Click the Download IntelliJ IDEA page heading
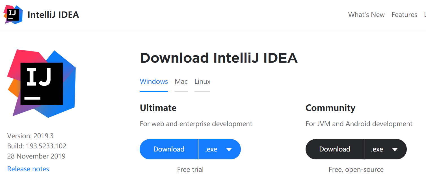 point(219,58)
